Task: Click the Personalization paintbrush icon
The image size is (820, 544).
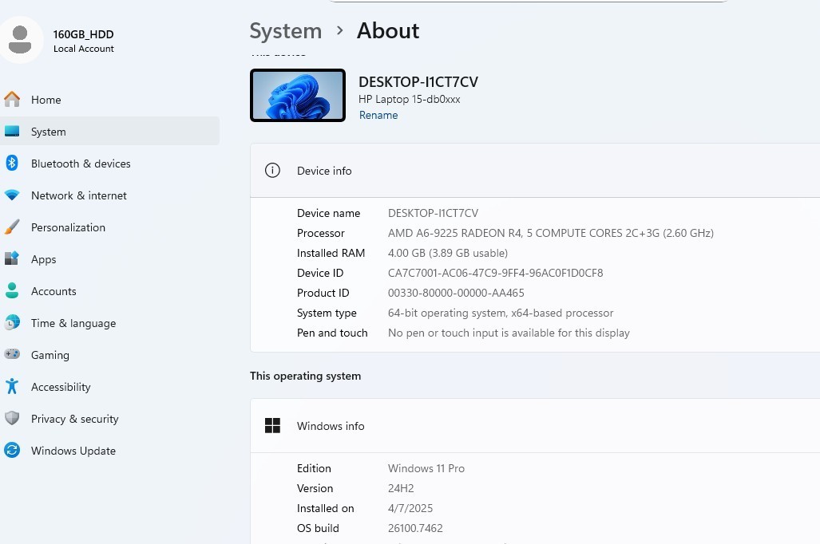Action: (12, 227)
